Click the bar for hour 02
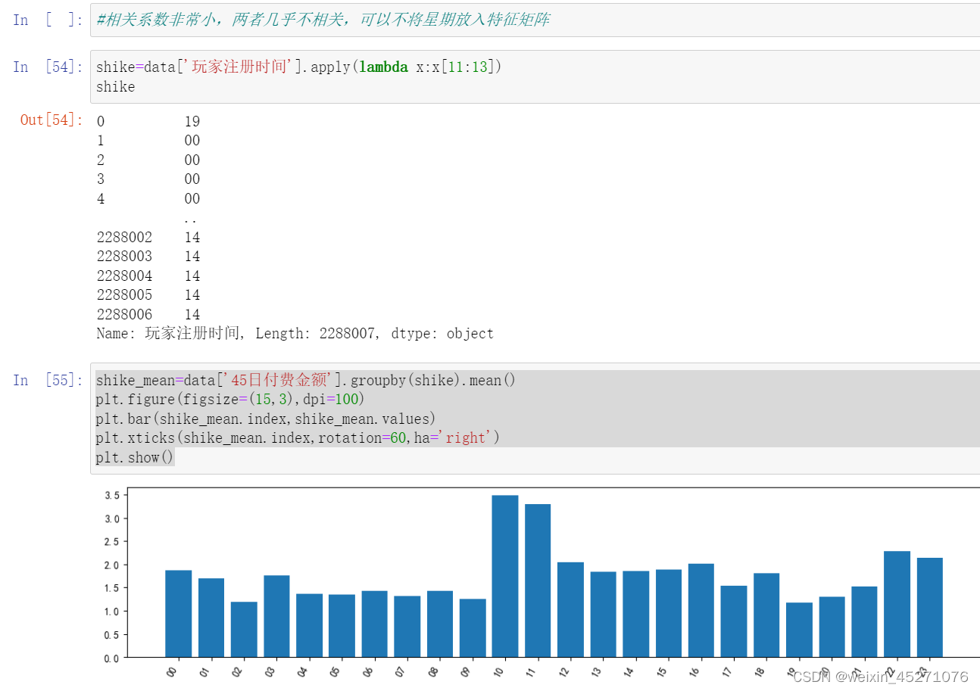The image size is (980, 691). click(244, 630)
